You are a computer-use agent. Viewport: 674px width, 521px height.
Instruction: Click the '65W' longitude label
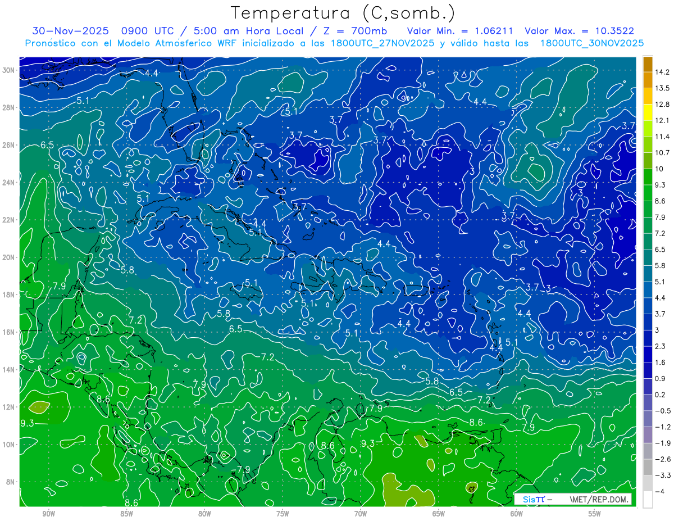(439, 514)
